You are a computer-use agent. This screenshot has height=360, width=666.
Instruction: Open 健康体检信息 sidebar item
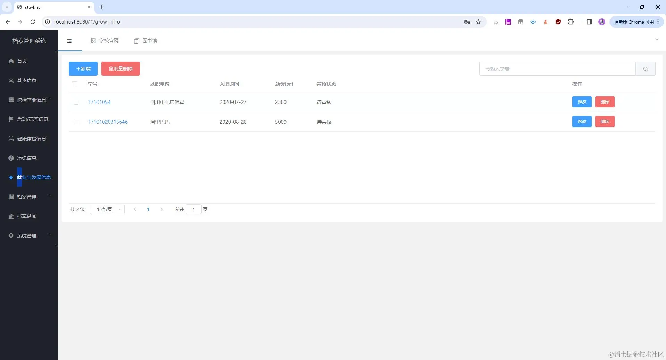click(29, 139)
